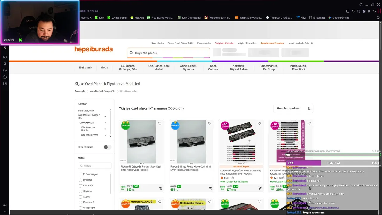Click the browser search magnifier icon at top

[361, 4]
